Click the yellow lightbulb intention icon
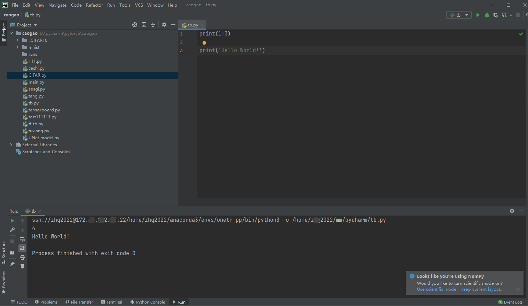Image resolution: width=528 pixels, height=306 pixels. point(204,44)
